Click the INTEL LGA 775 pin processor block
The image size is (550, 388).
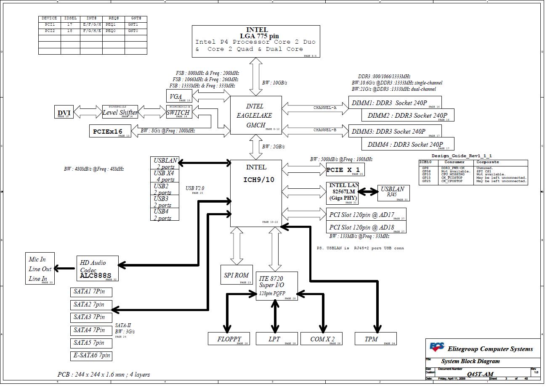click(x=257, y=42)
